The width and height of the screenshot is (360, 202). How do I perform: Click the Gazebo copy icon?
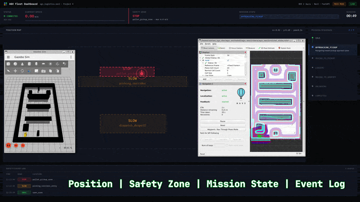(x=50, y=71)
